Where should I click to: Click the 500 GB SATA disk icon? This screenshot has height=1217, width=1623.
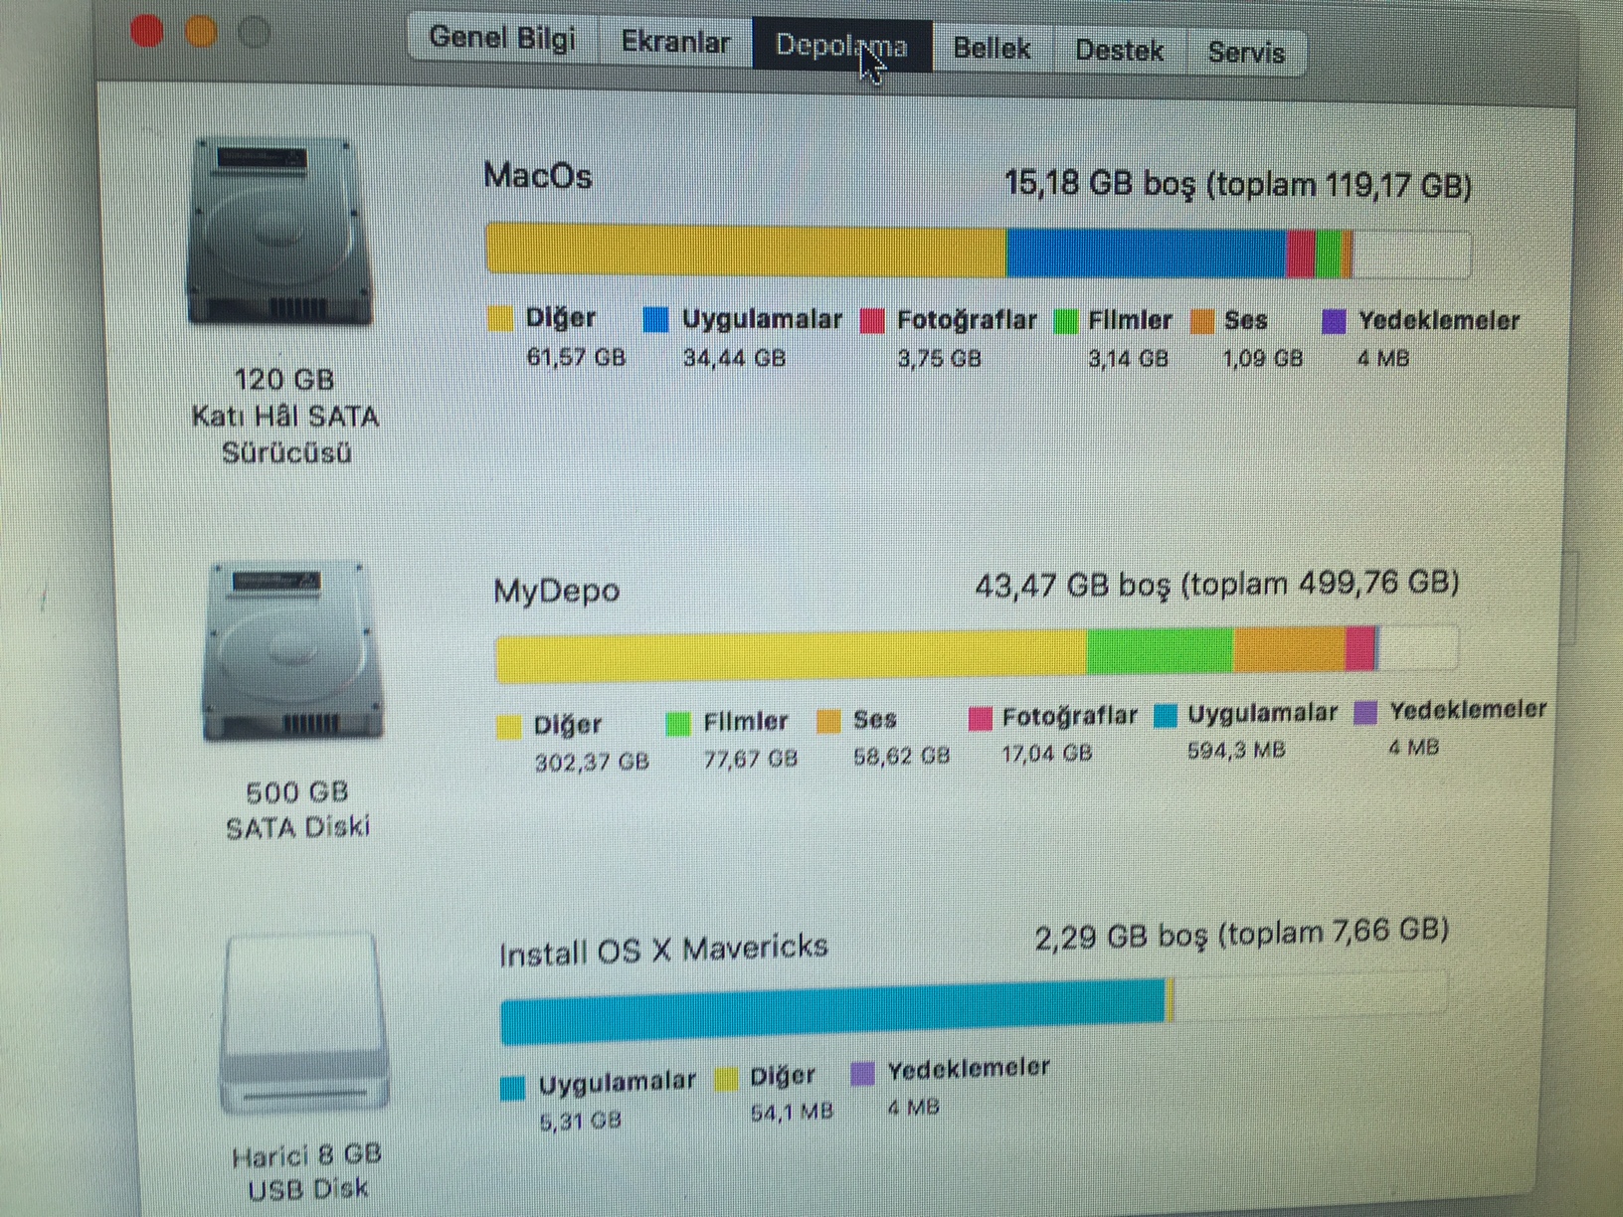coord(291,651)
